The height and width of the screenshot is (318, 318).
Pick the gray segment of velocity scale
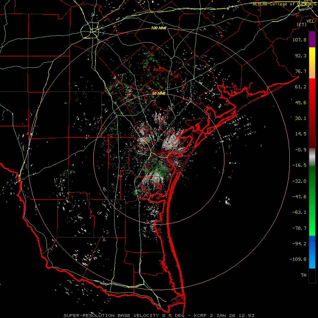click(x=312, y=157)
